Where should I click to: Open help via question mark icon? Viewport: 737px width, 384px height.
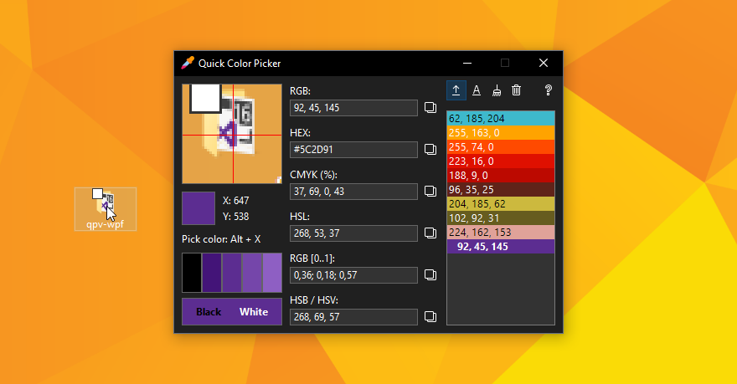tap(549, 90)
